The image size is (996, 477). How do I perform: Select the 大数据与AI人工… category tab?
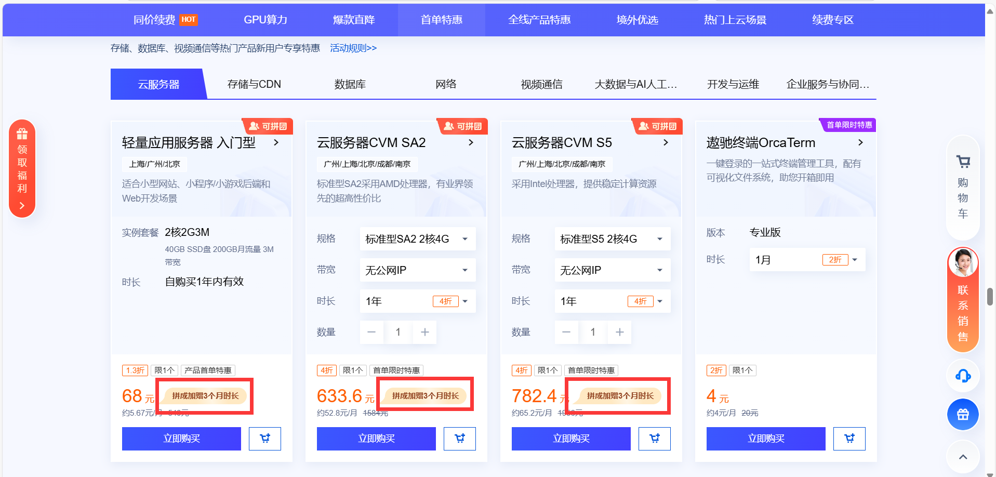point(636,84)
